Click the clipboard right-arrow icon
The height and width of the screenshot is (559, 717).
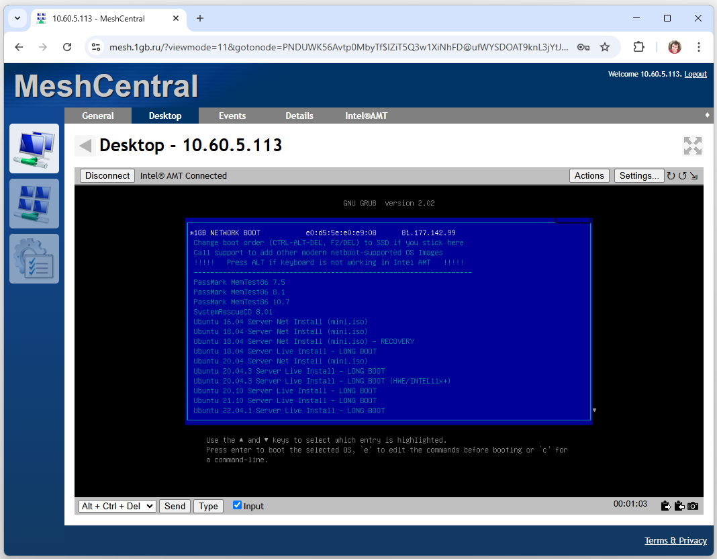[x=665, y=506]
